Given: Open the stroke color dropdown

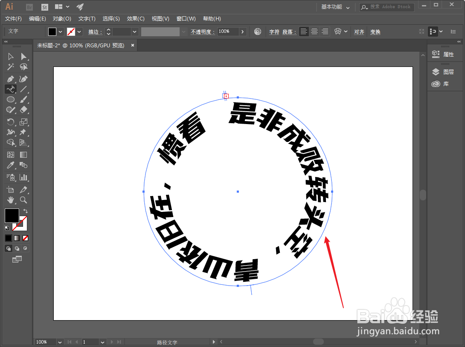Looking at the screenshot, I should [x=79, y=32].
